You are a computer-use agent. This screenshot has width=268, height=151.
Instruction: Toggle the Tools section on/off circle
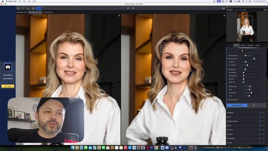point(260,143)
